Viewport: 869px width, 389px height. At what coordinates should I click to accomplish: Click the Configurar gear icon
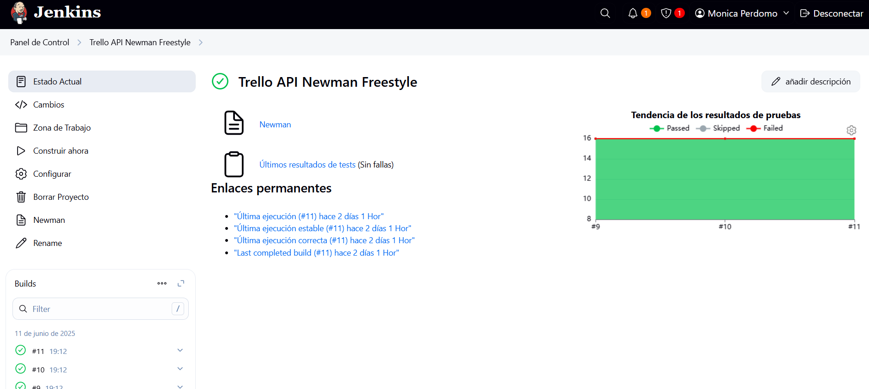[x=21, y=174]
